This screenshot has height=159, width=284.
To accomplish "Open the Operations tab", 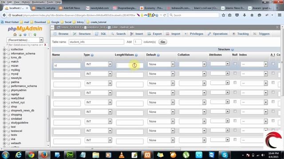I will 218,34.
